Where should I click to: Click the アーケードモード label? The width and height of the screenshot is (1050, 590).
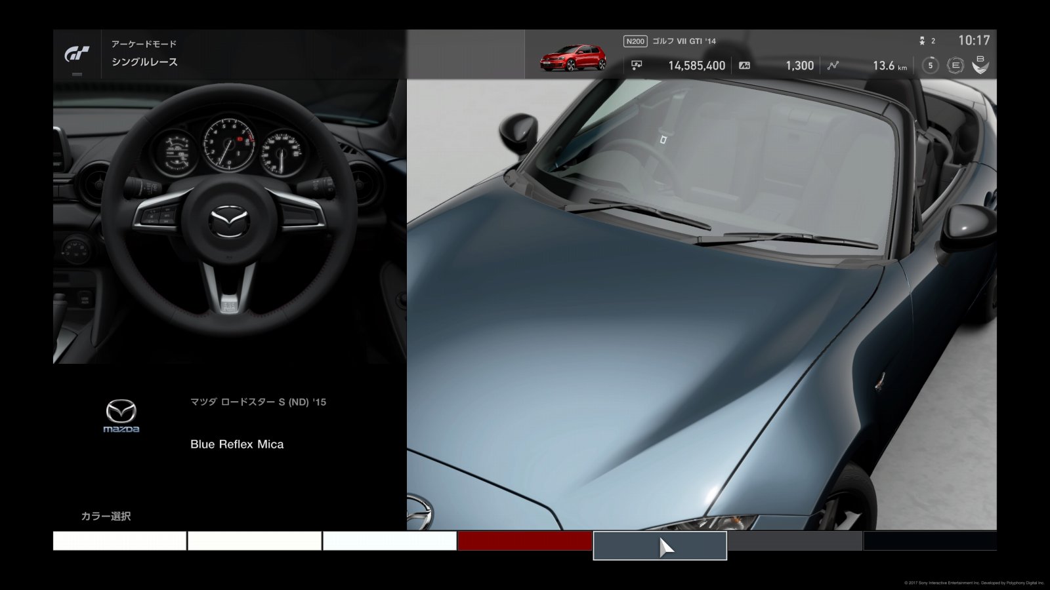144,44
